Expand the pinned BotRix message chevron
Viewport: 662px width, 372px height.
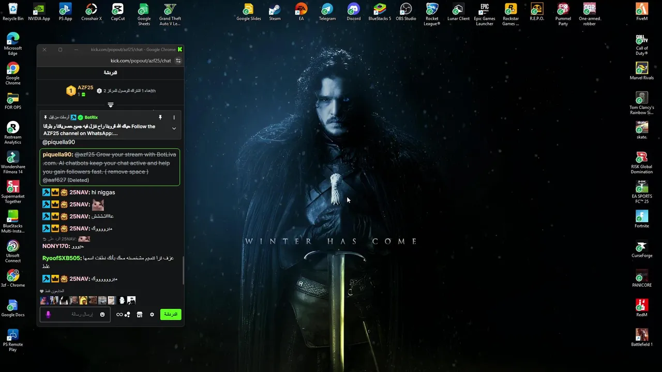point(174,129)
